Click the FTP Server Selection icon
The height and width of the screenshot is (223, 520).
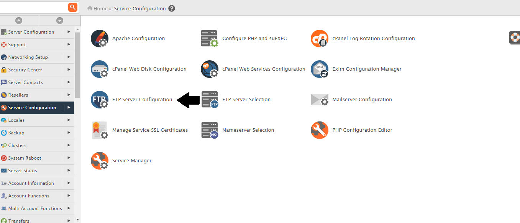tap(210, 100)
